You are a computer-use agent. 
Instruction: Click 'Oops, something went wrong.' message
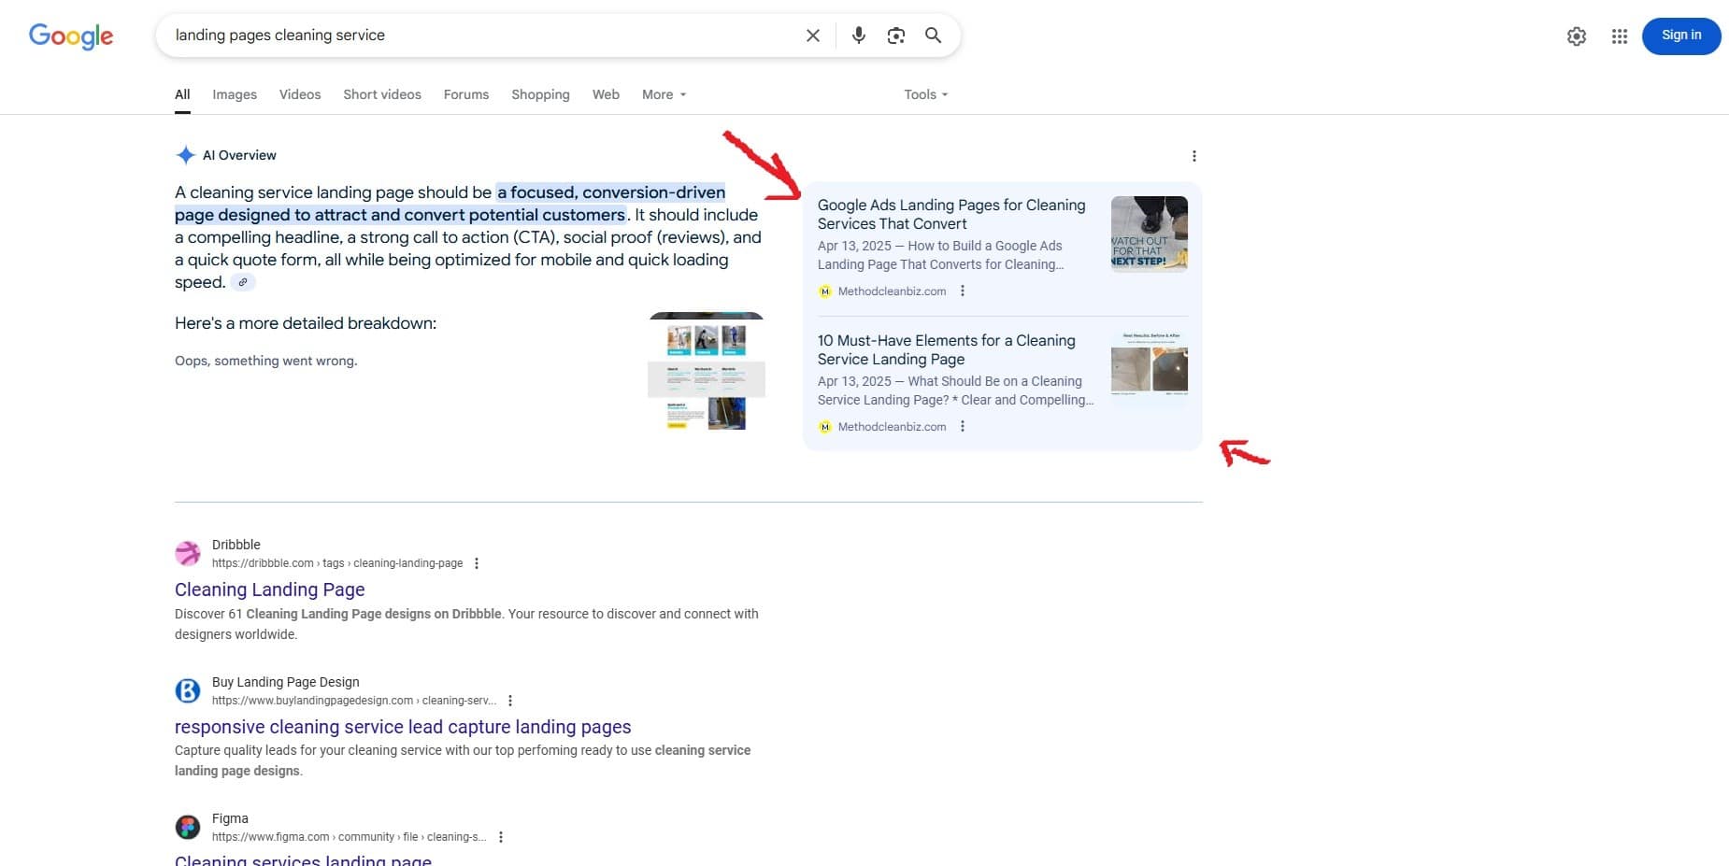point(266,361)
